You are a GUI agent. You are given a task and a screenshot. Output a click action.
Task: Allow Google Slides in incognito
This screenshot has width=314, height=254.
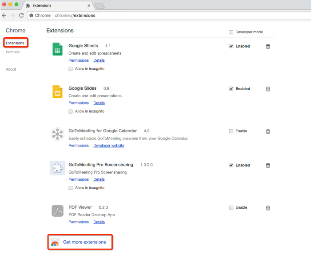[x=71, y=111]
